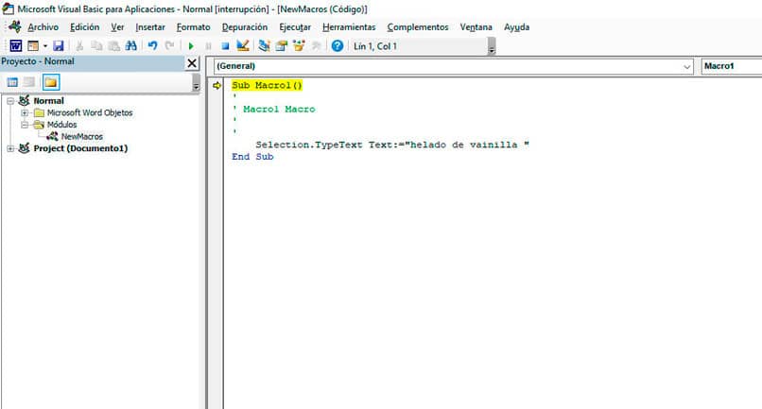The image size is (762, 409).
Task: Close the Proyecto - Normal panel
Action: tap(192, 63)
